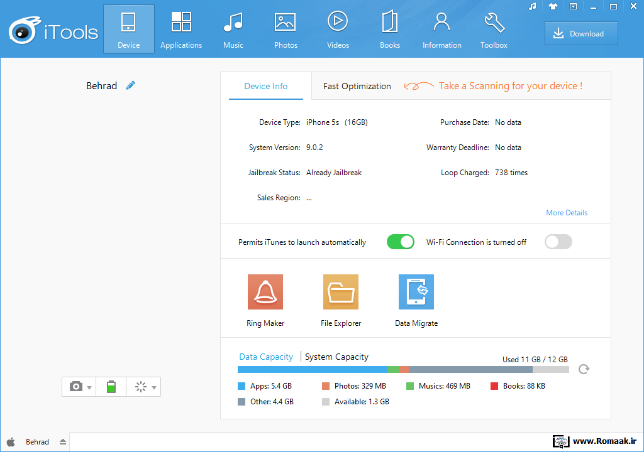The image size is (644, 452).
Task: Click the 'Apps: 5.4 GB' legend text
Action: point(271,386)
